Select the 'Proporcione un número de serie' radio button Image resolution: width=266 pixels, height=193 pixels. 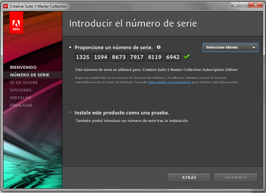70,47
